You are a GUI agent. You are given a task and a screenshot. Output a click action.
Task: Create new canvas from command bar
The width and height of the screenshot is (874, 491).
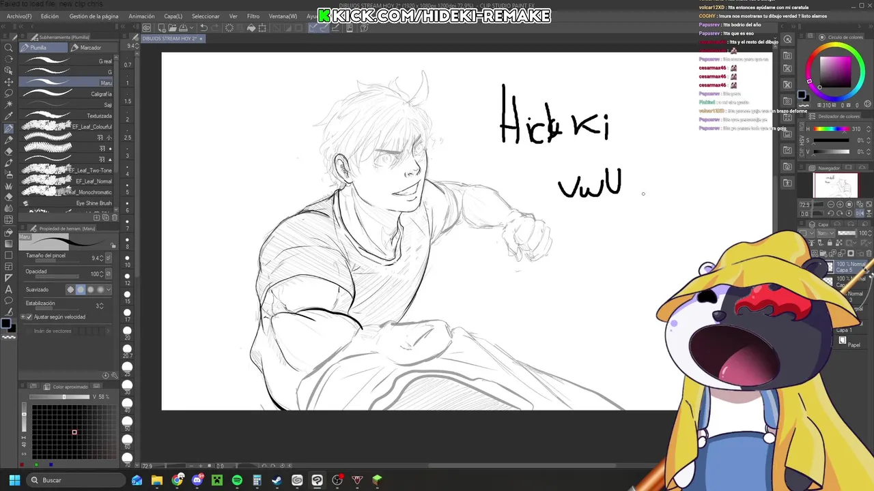tap(161, 28)
